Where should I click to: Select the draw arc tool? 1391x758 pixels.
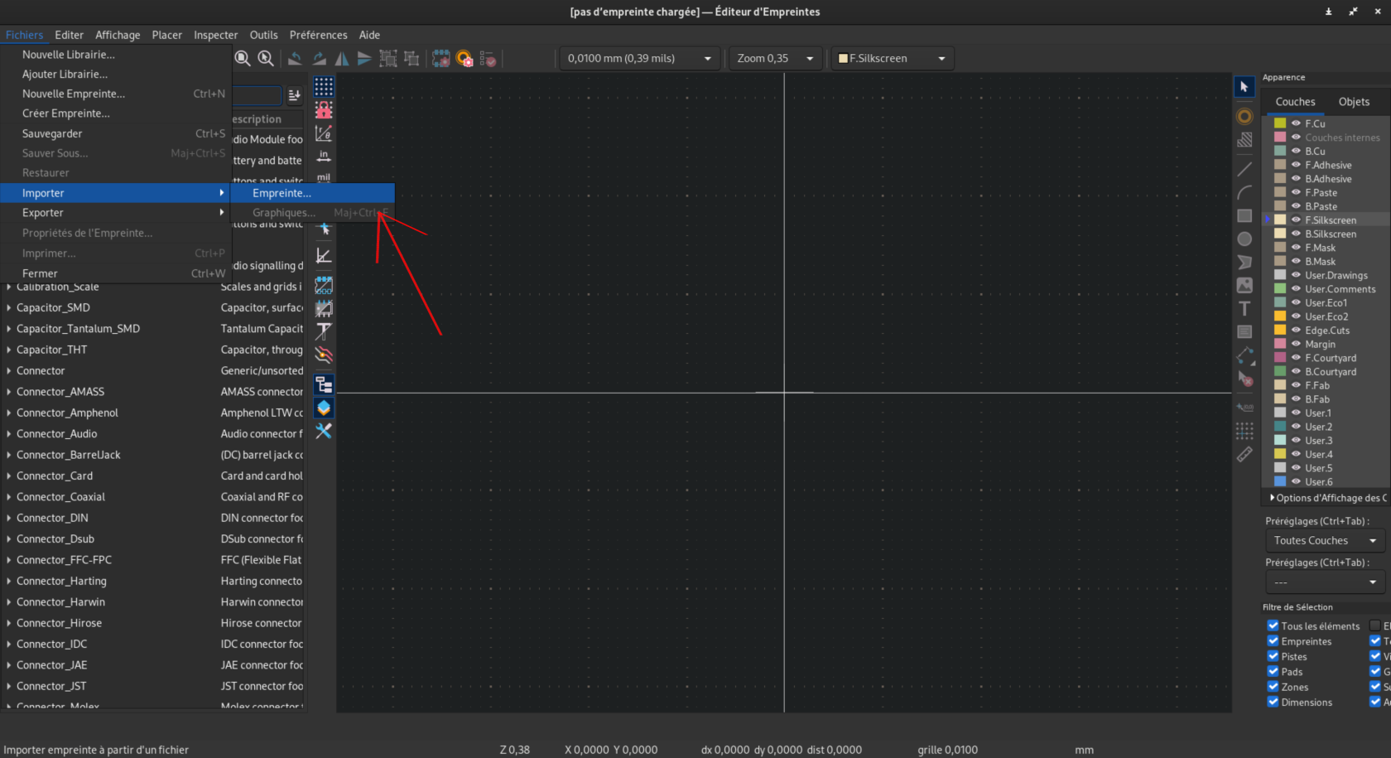(x=1244, y=192)
